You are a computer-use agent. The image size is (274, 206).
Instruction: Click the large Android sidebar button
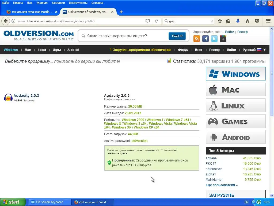[236, 137]
